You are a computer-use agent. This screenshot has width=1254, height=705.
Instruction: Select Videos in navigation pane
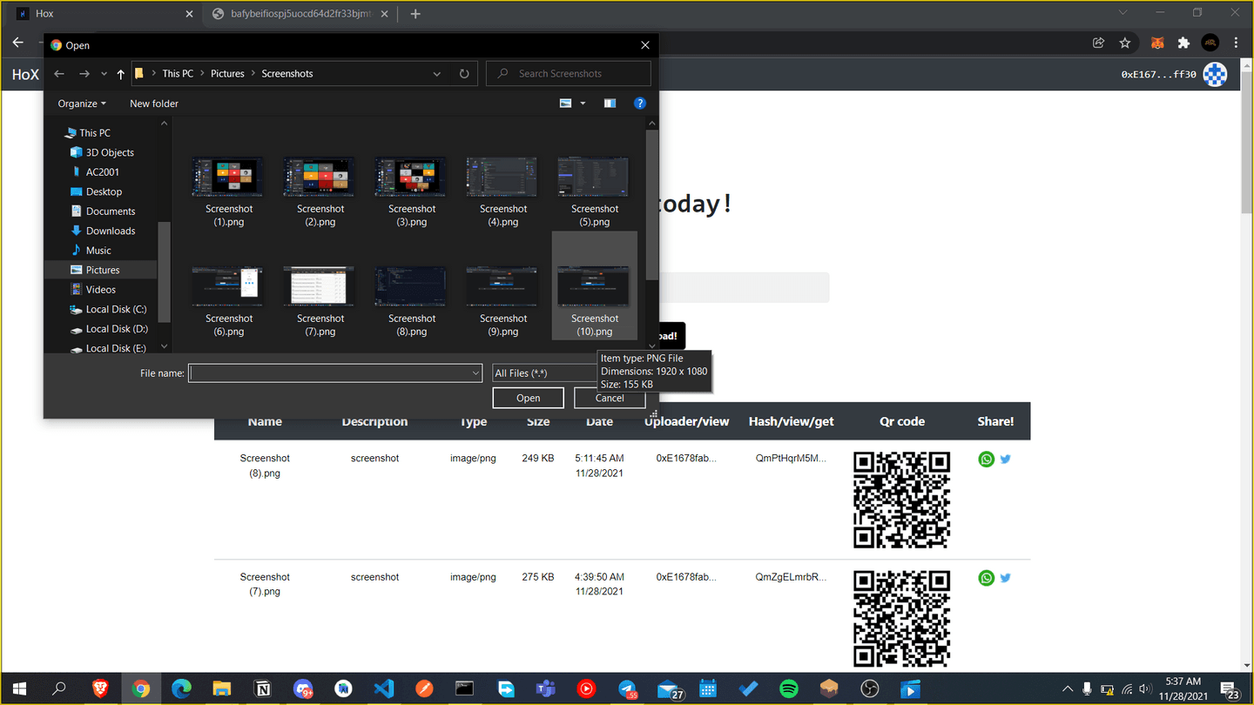[92, 290]
